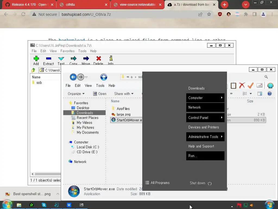This screenshot has height=209, width=278.
Task: Open Dropbox from the taskbar
Action: (69, 205)
